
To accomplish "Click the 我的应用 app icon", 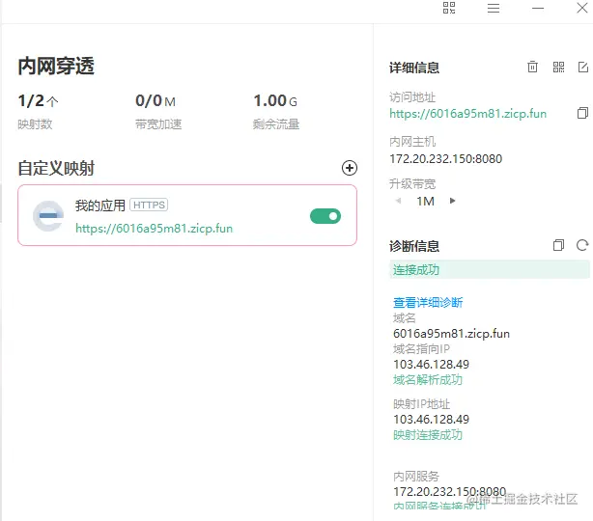I will pyautogui.click(x=48, y=216).
